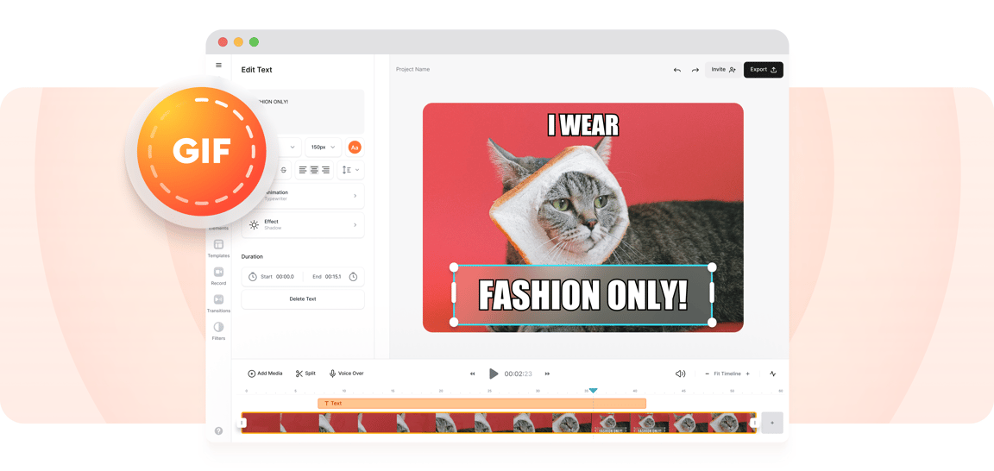Redo the last action
The height and width of the screenshot is (471, 994).
pos(695,70)
